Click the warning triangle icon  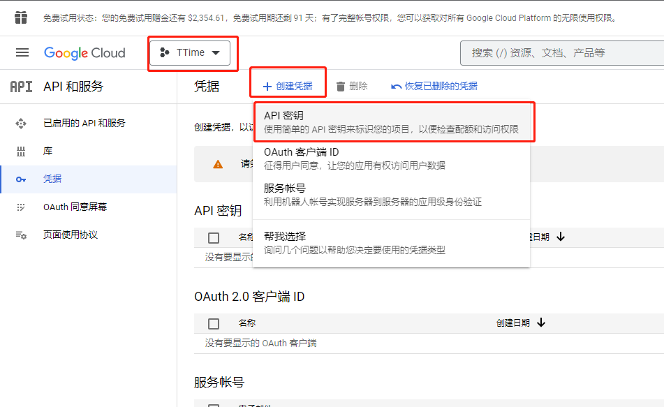tap(218, 164)
